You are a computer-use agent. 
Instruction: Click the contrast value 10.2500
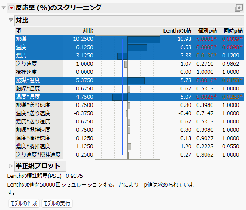coord(83,39)
